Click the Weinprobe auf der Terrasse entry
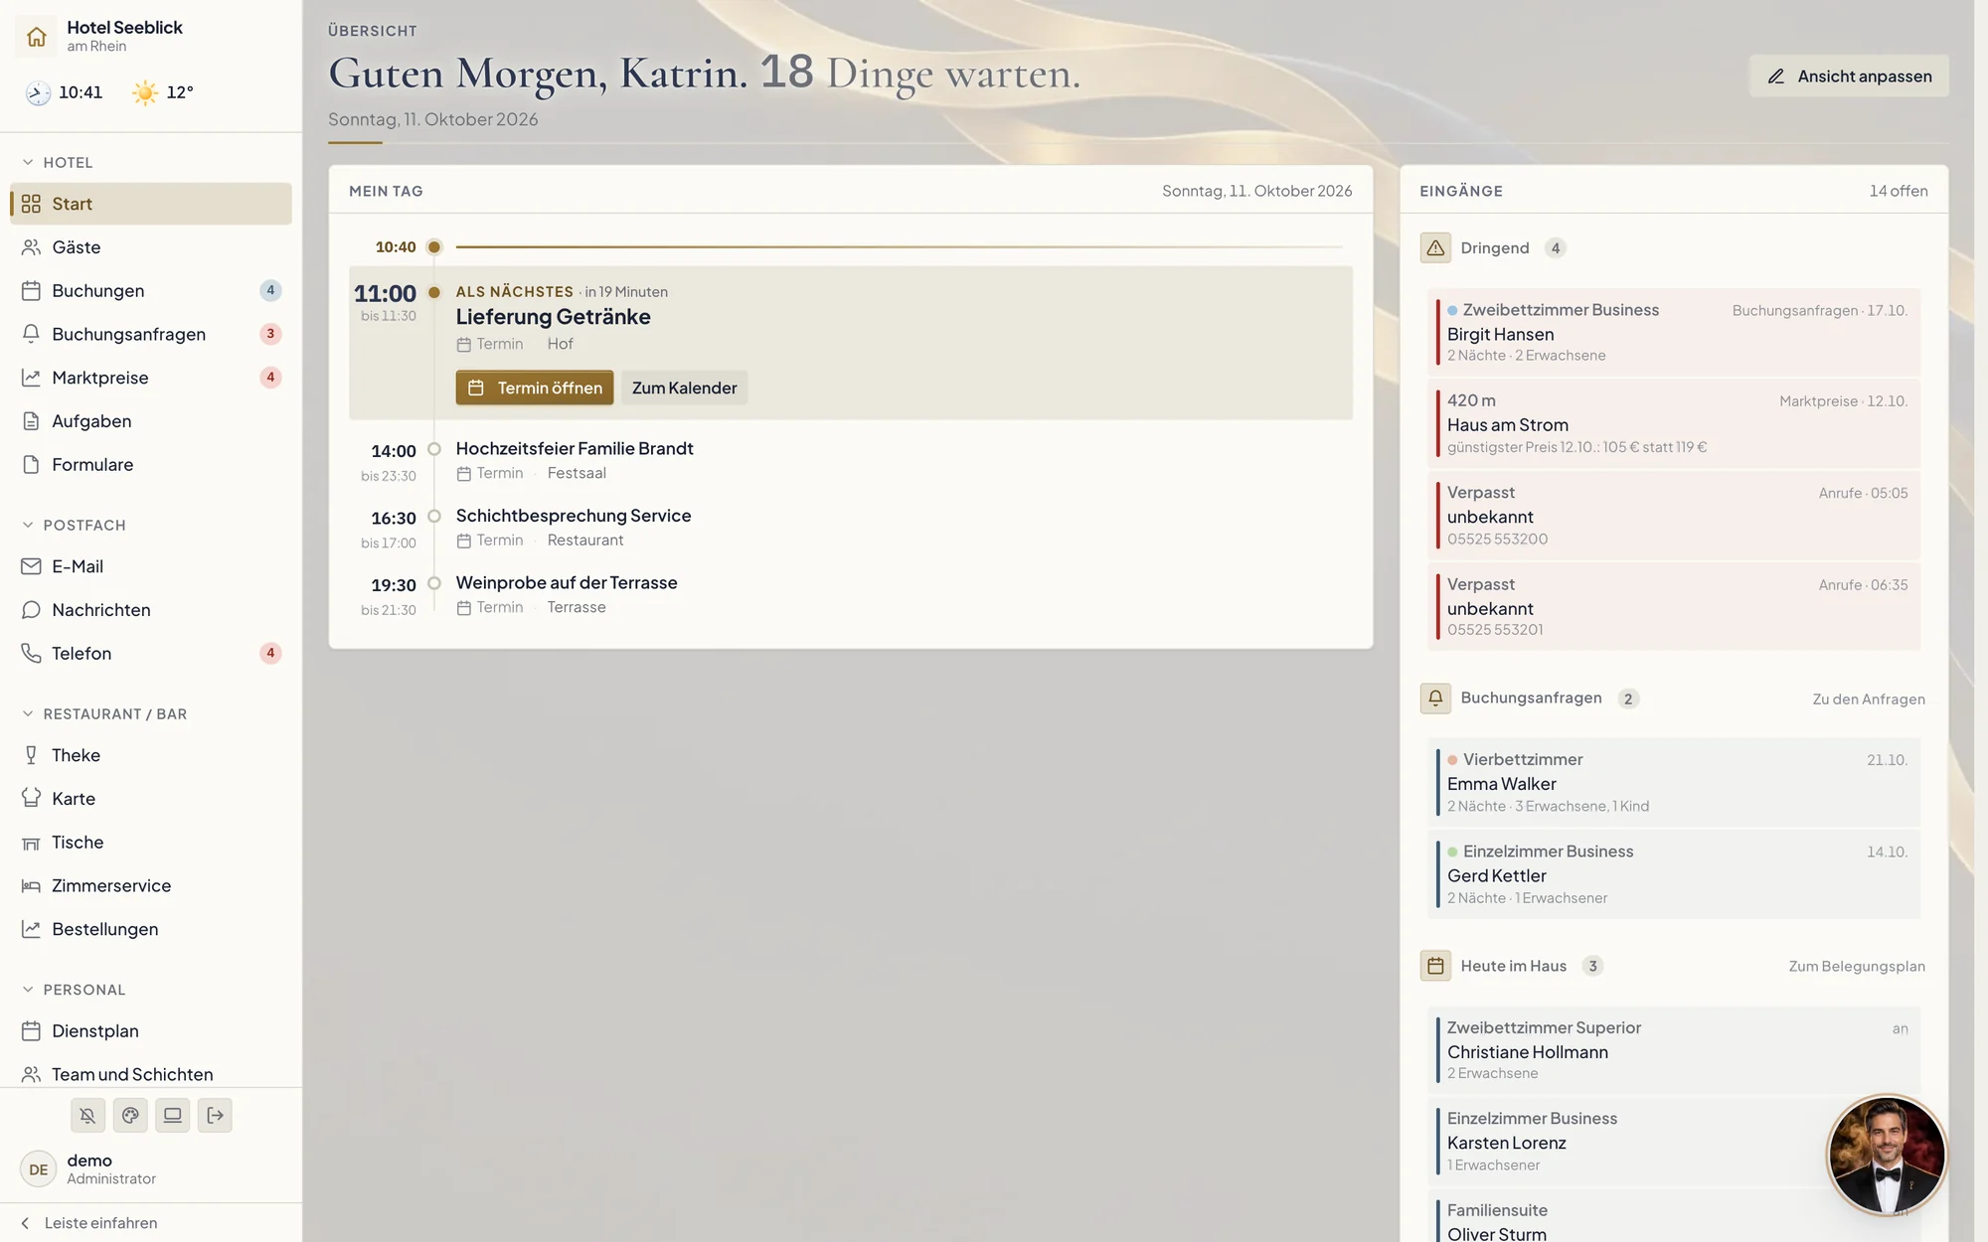 567,583
